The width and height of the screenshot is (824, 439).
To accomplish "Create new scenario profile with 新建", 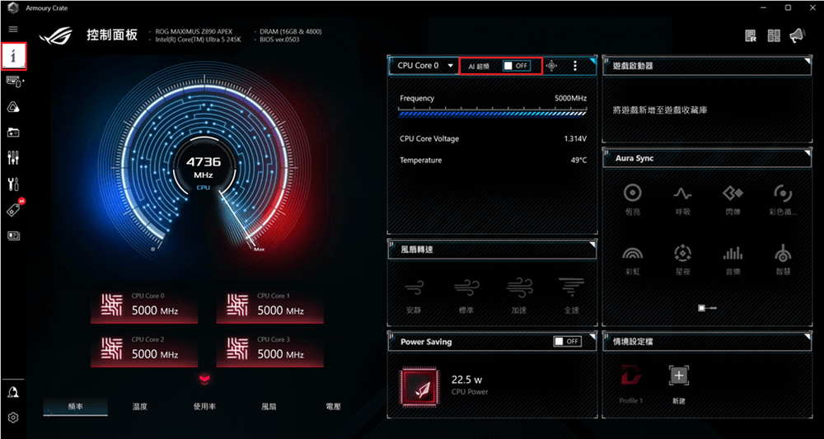I will pos(679,385).
